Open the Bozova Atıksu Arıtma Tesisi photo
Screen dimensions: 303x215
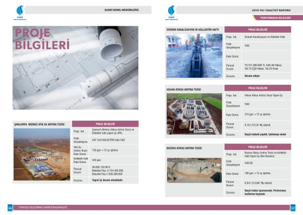click(193, 174)
